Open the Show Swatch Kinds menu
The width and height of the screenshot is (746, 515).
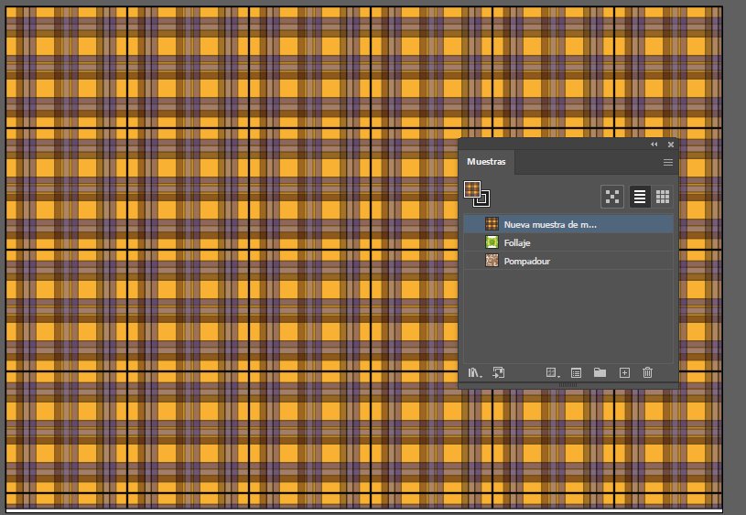coord(552,372)
